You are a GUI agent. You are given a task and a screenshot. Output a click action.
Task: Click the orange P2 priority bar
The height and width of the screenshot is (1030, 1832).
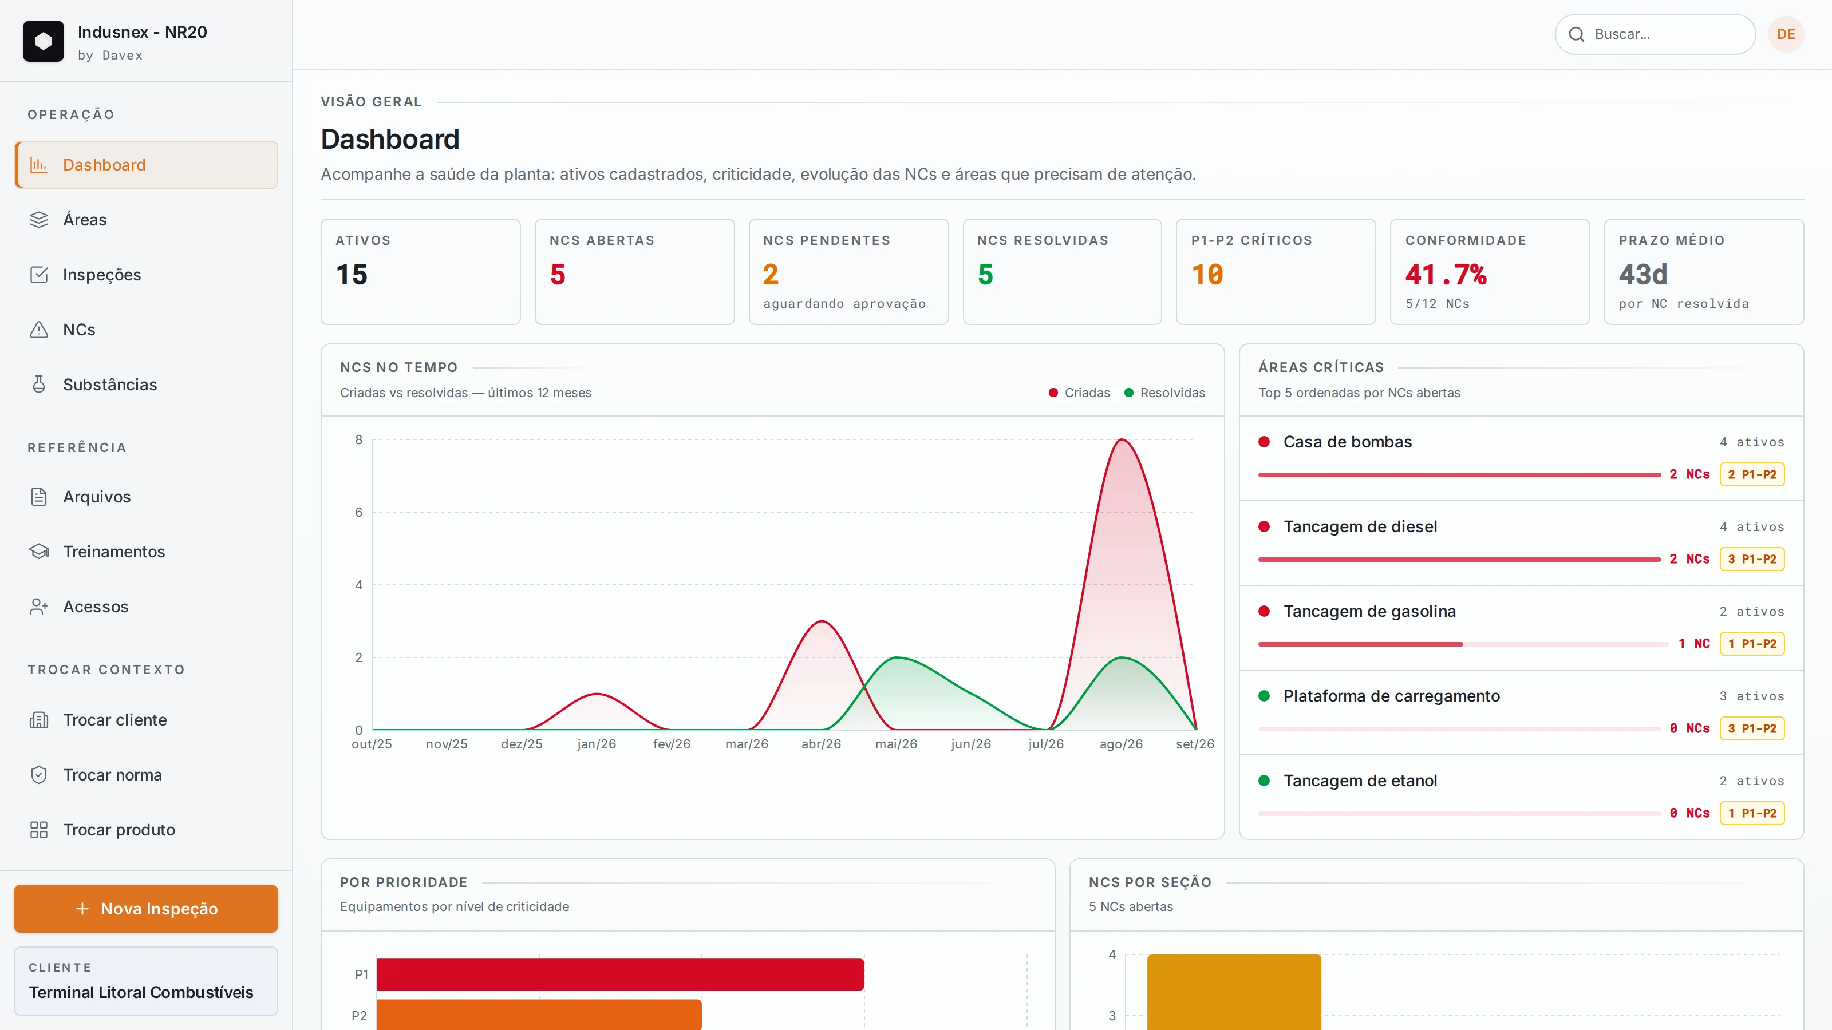[539, 1015]
